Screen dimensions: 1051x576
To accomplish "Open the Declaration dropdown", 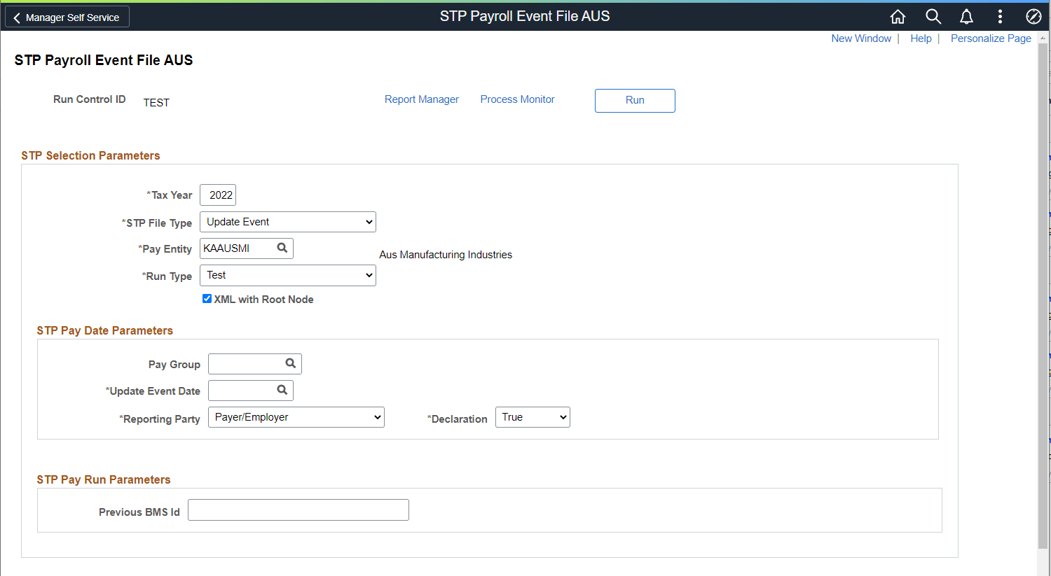I will (x=533, y=416).
